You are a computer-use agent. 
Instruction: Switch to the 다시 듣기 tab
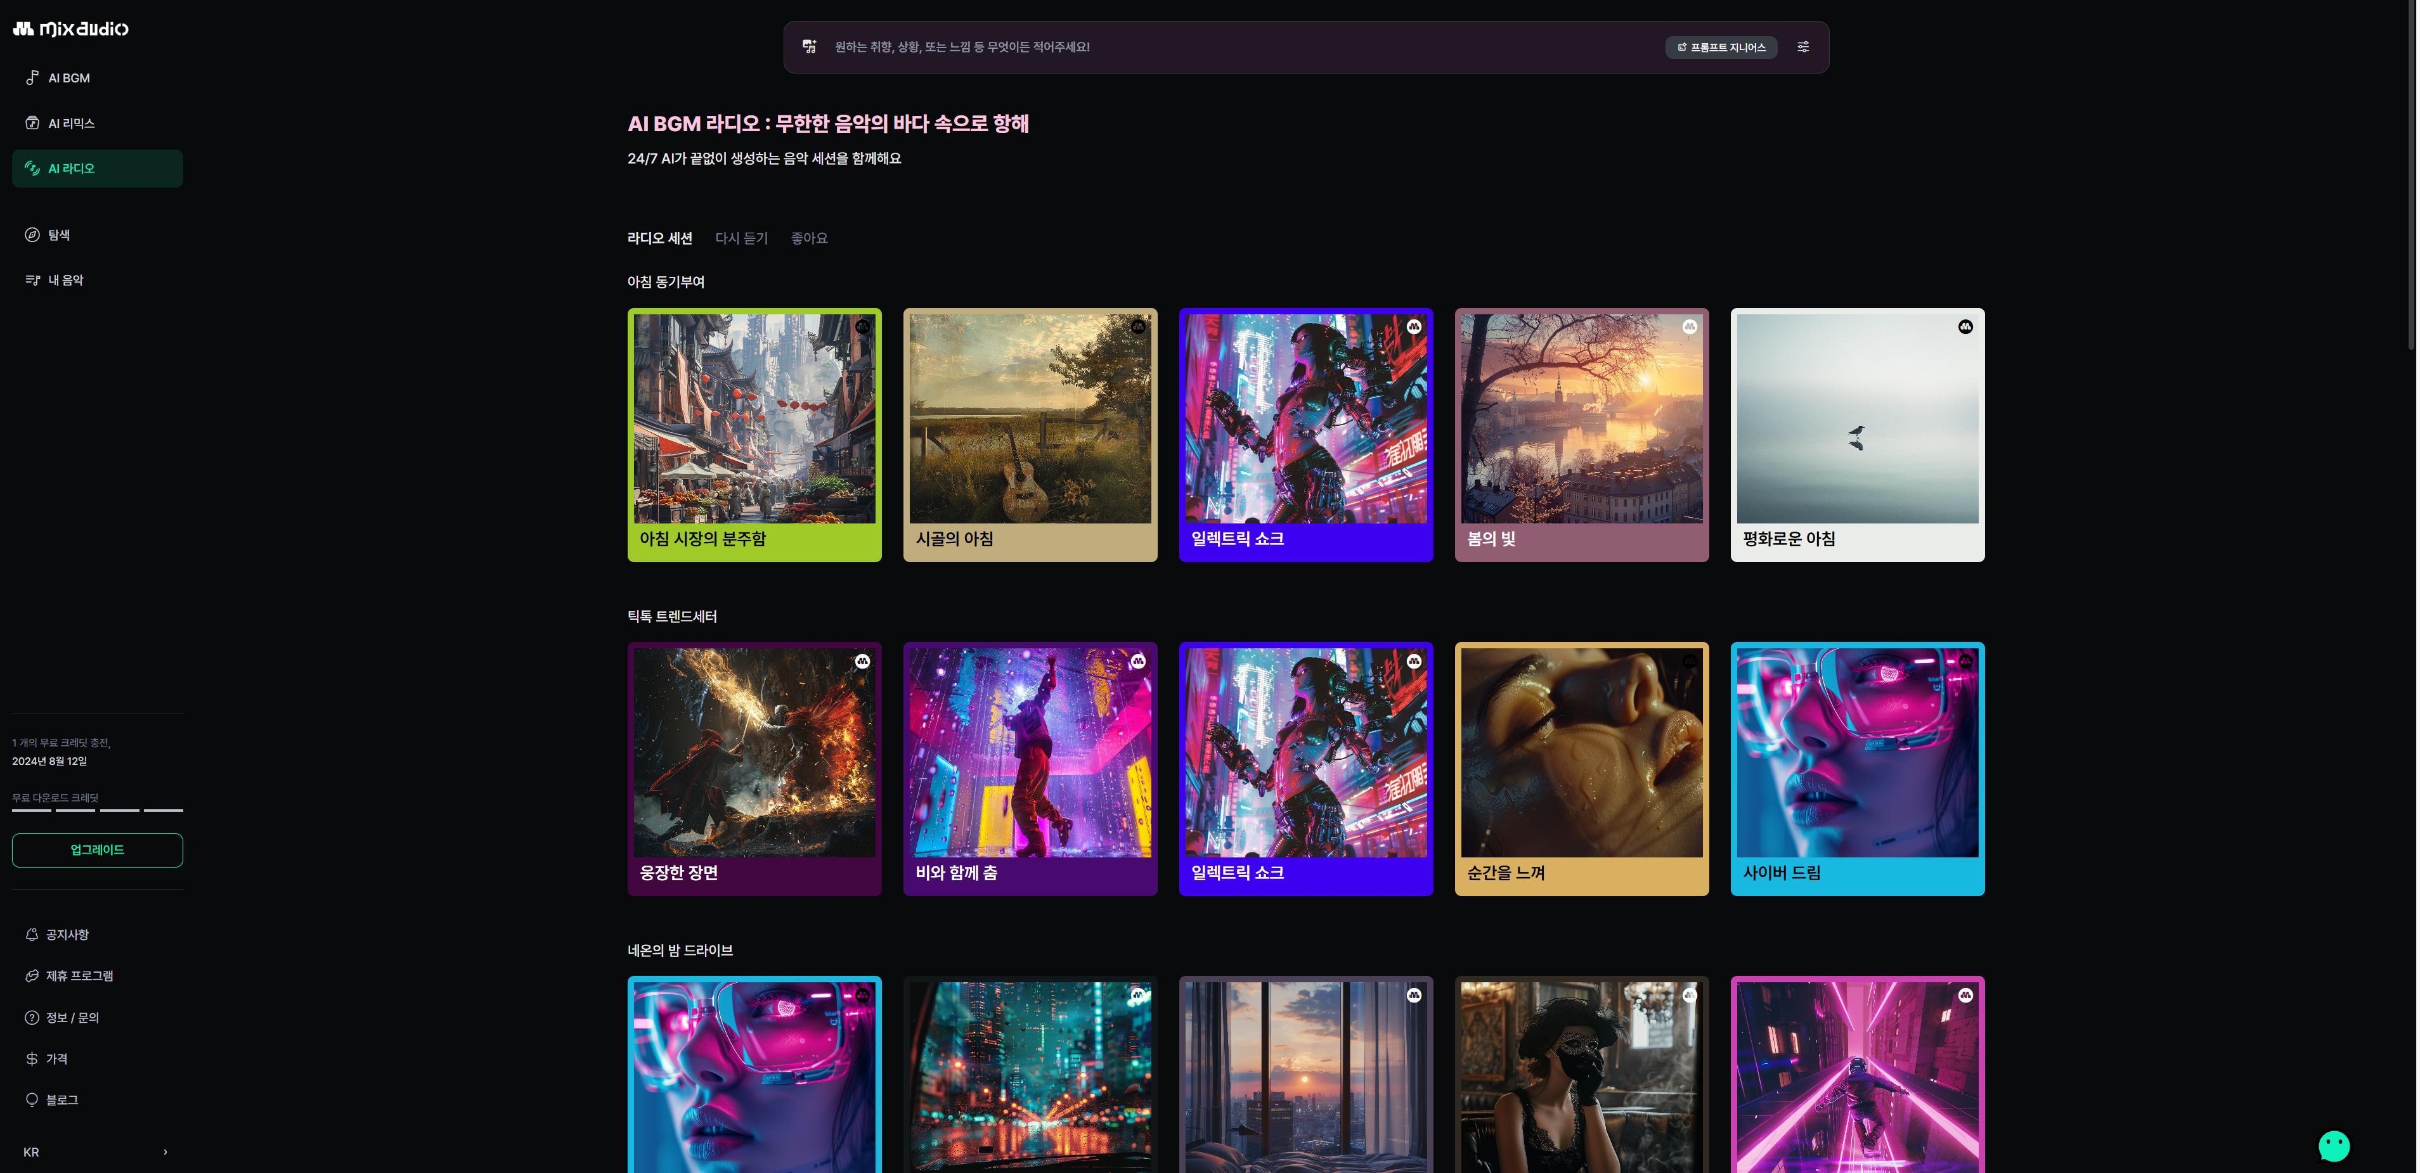pyautogui.click(x=741, y=238)
